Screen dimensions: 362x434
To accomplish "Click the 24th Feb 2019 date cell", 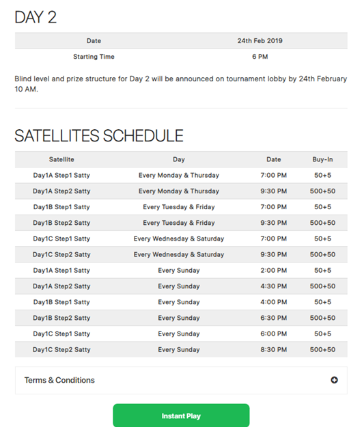I will (x=260, y=41).
